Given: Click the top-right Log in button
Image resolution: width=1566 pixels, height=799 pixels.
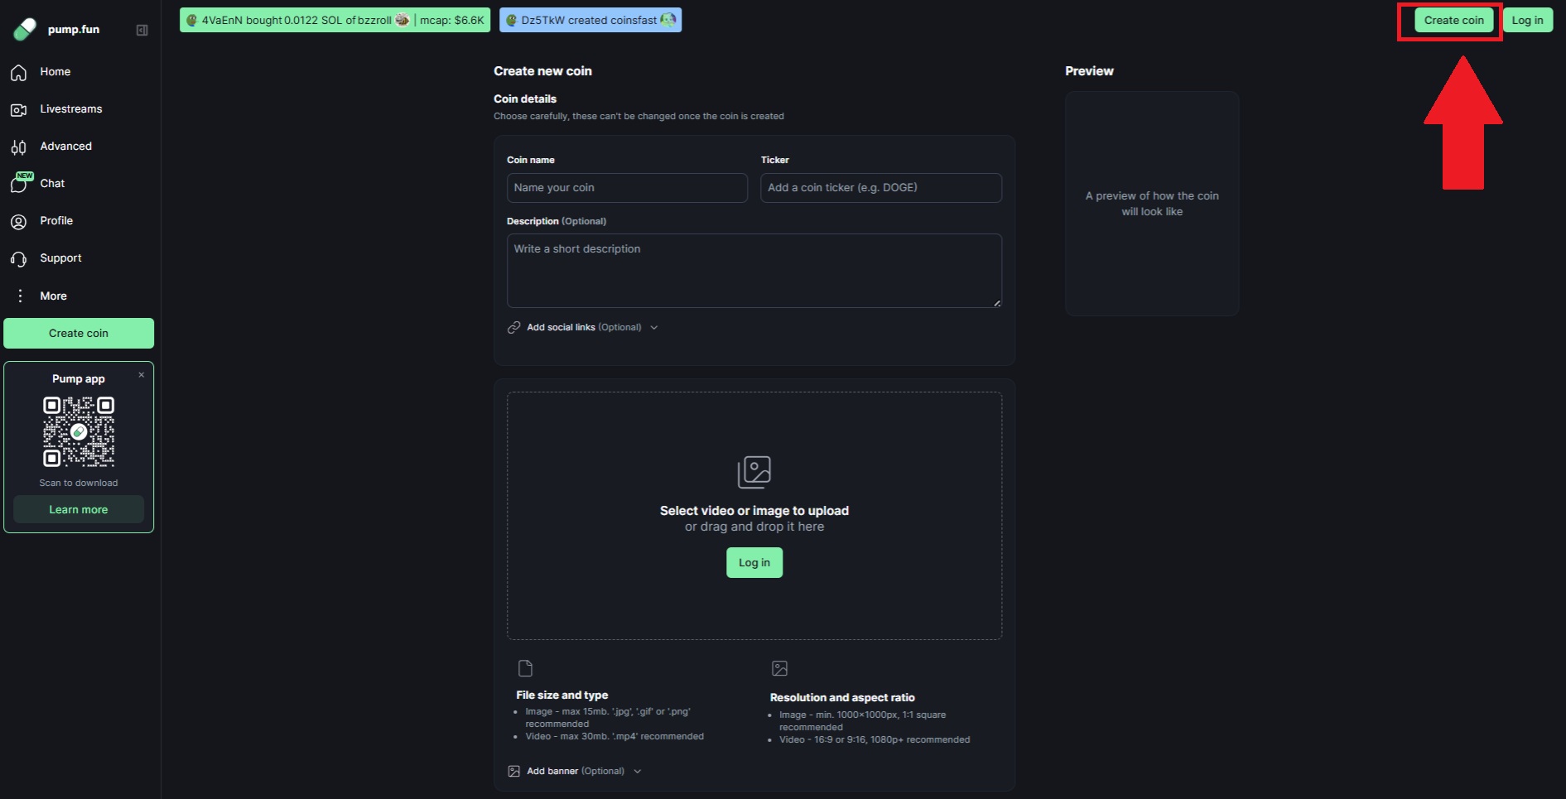Looking at the screenshot, I should pos(1527,21).
